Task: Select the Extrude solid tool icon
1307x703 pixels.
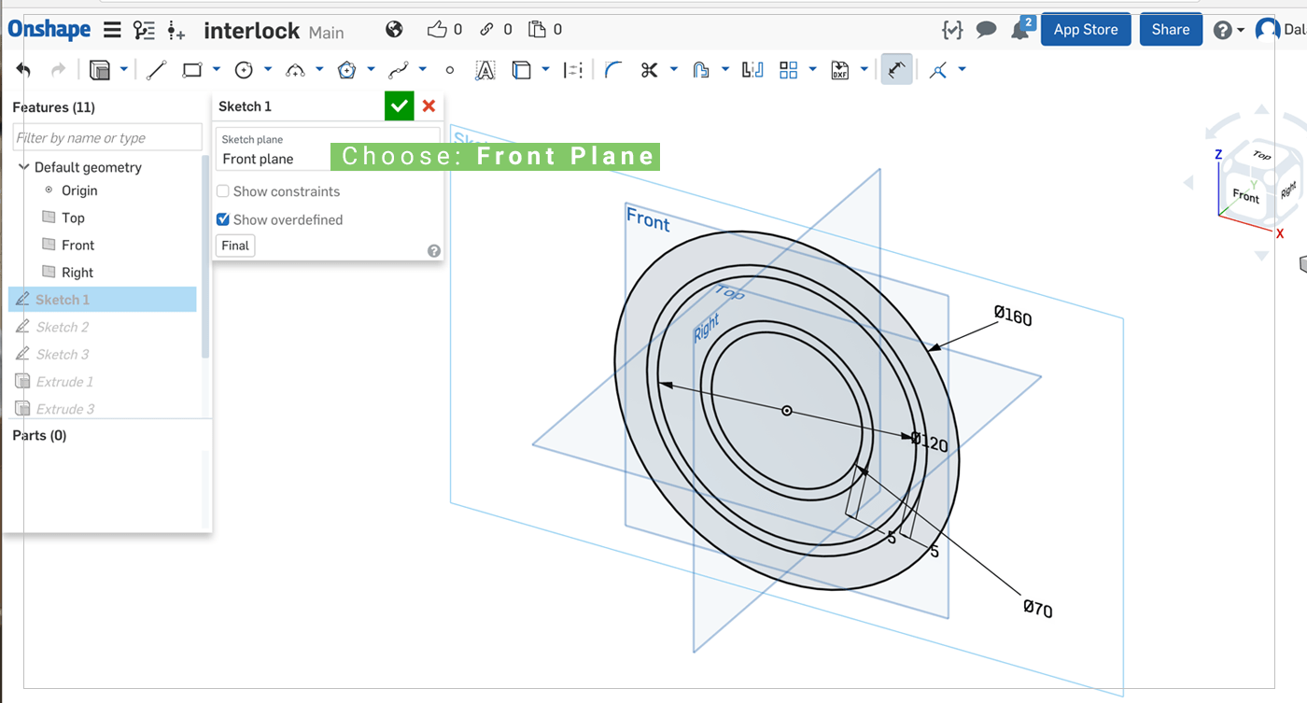Action: 99,70
